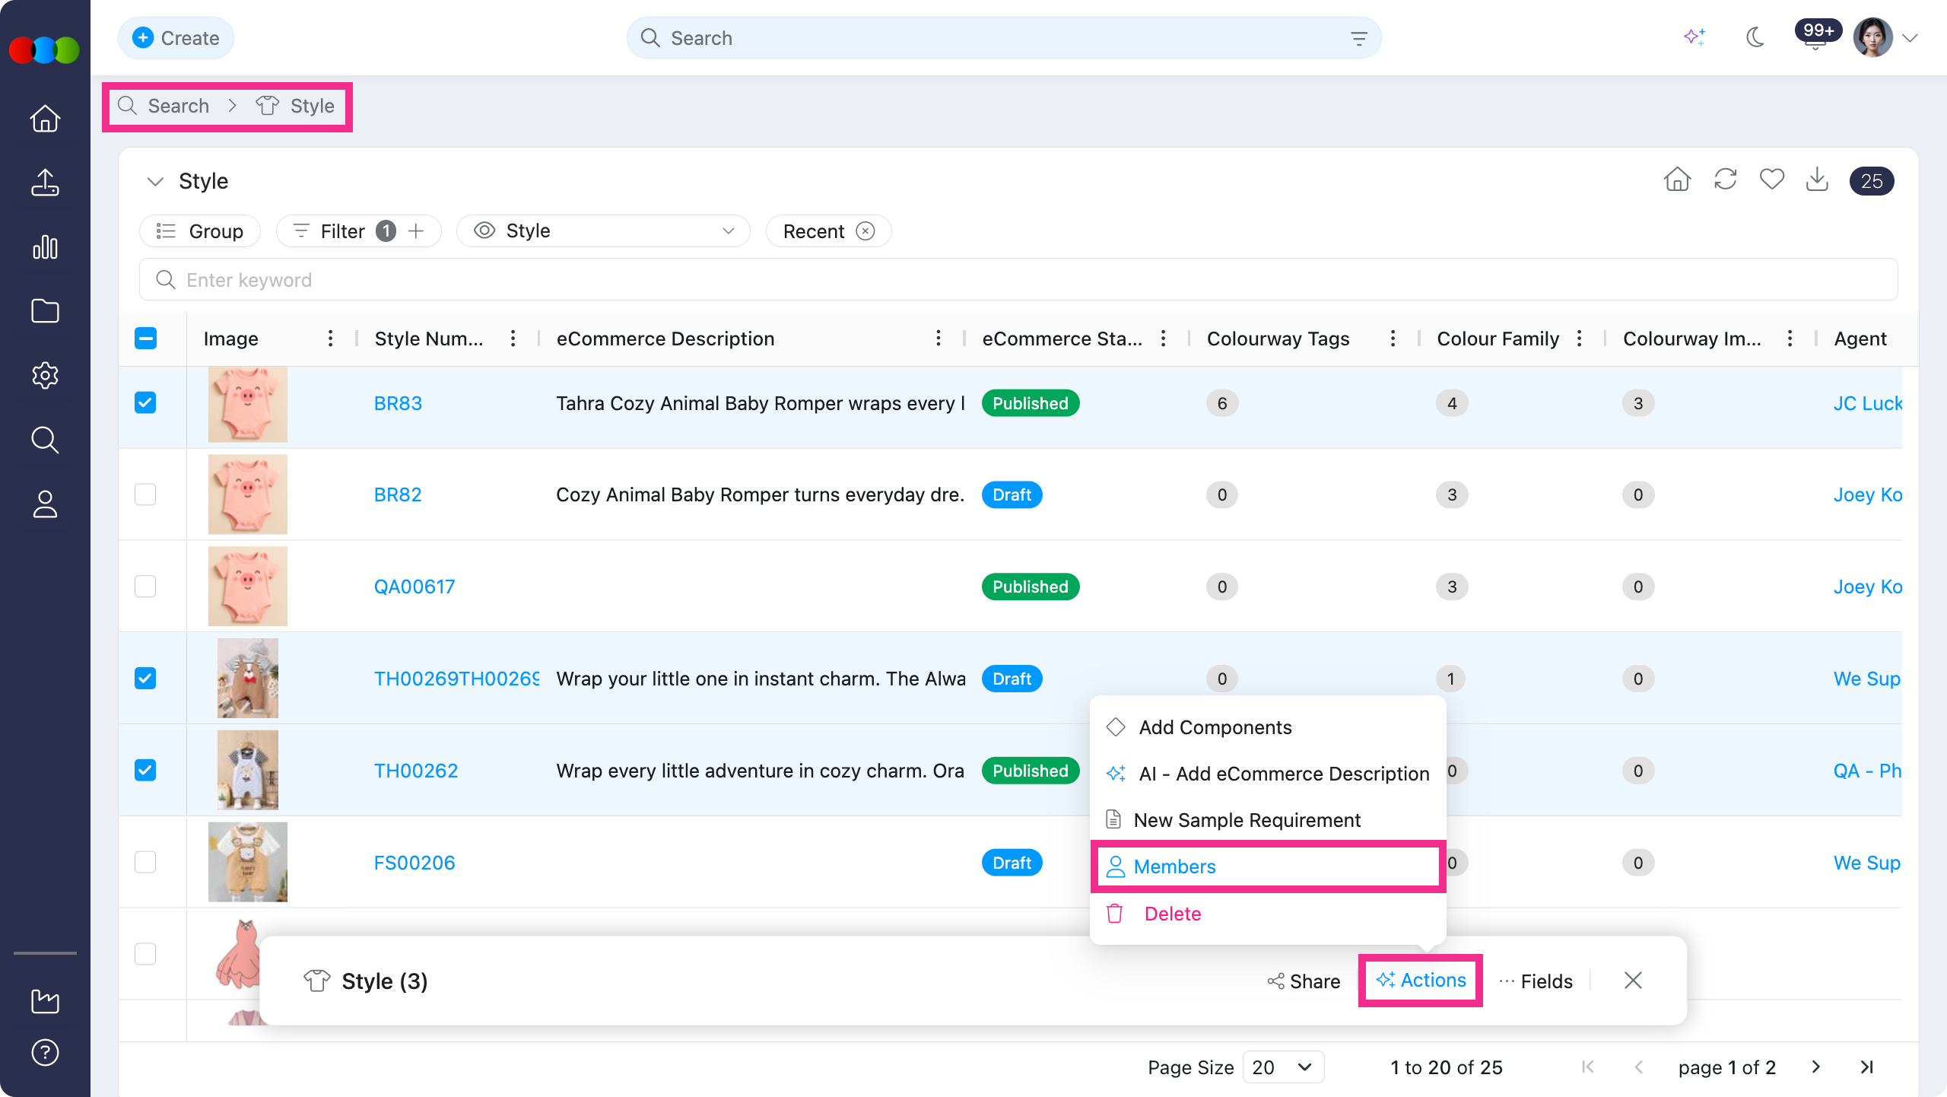1947x1097 pixels.
Task: Open the TH00262 style link
Action: click(x=416, y=771)
